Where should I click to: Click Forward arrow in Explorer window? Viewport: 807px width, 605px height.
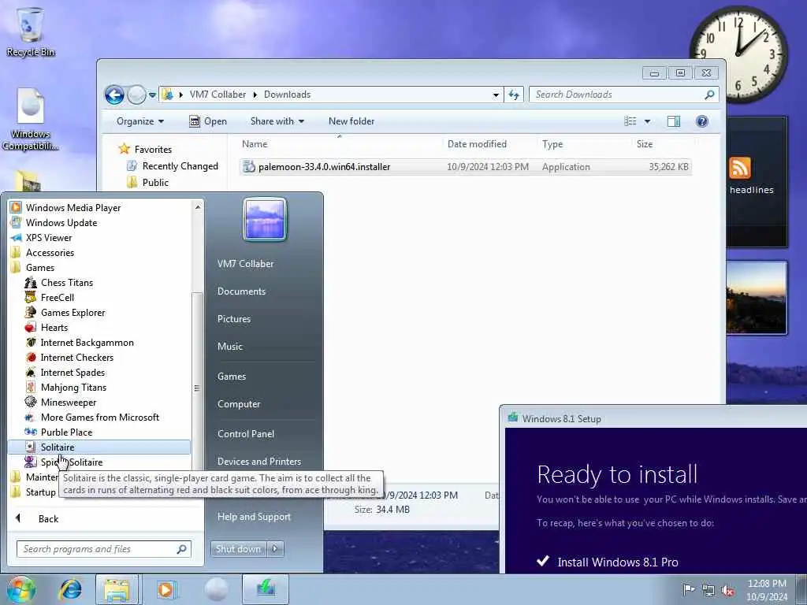tap(136, 95)
